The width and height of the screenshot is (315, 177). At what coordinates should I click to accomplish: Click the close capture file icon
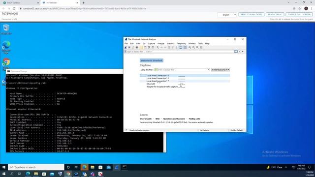[149, 47]
